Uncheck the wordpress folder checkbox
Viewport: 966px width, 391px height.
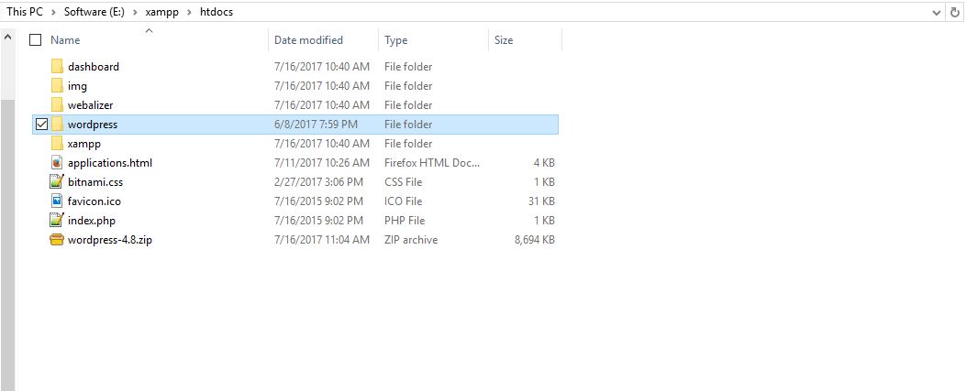[41, 125]
